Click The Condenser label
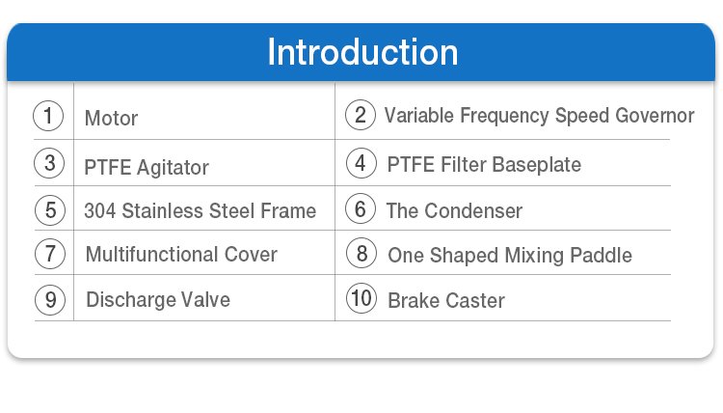The width and height of the screenshot is (723, 413). (454, 211)
